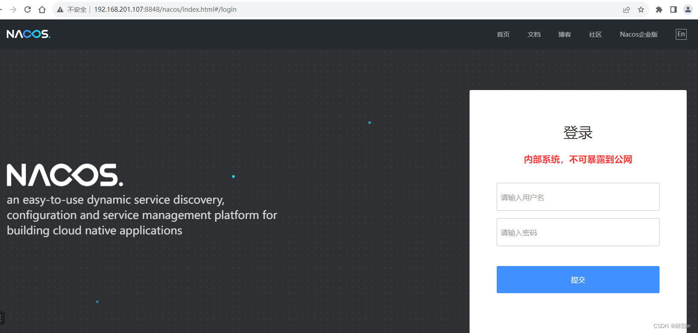This screenshot has width=698, height=333.
Task: Open the 社区 community link
Action: [x=595, y=34]
